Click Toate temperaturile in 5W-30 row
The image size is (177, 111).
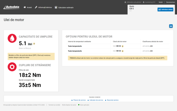[75, 51]
